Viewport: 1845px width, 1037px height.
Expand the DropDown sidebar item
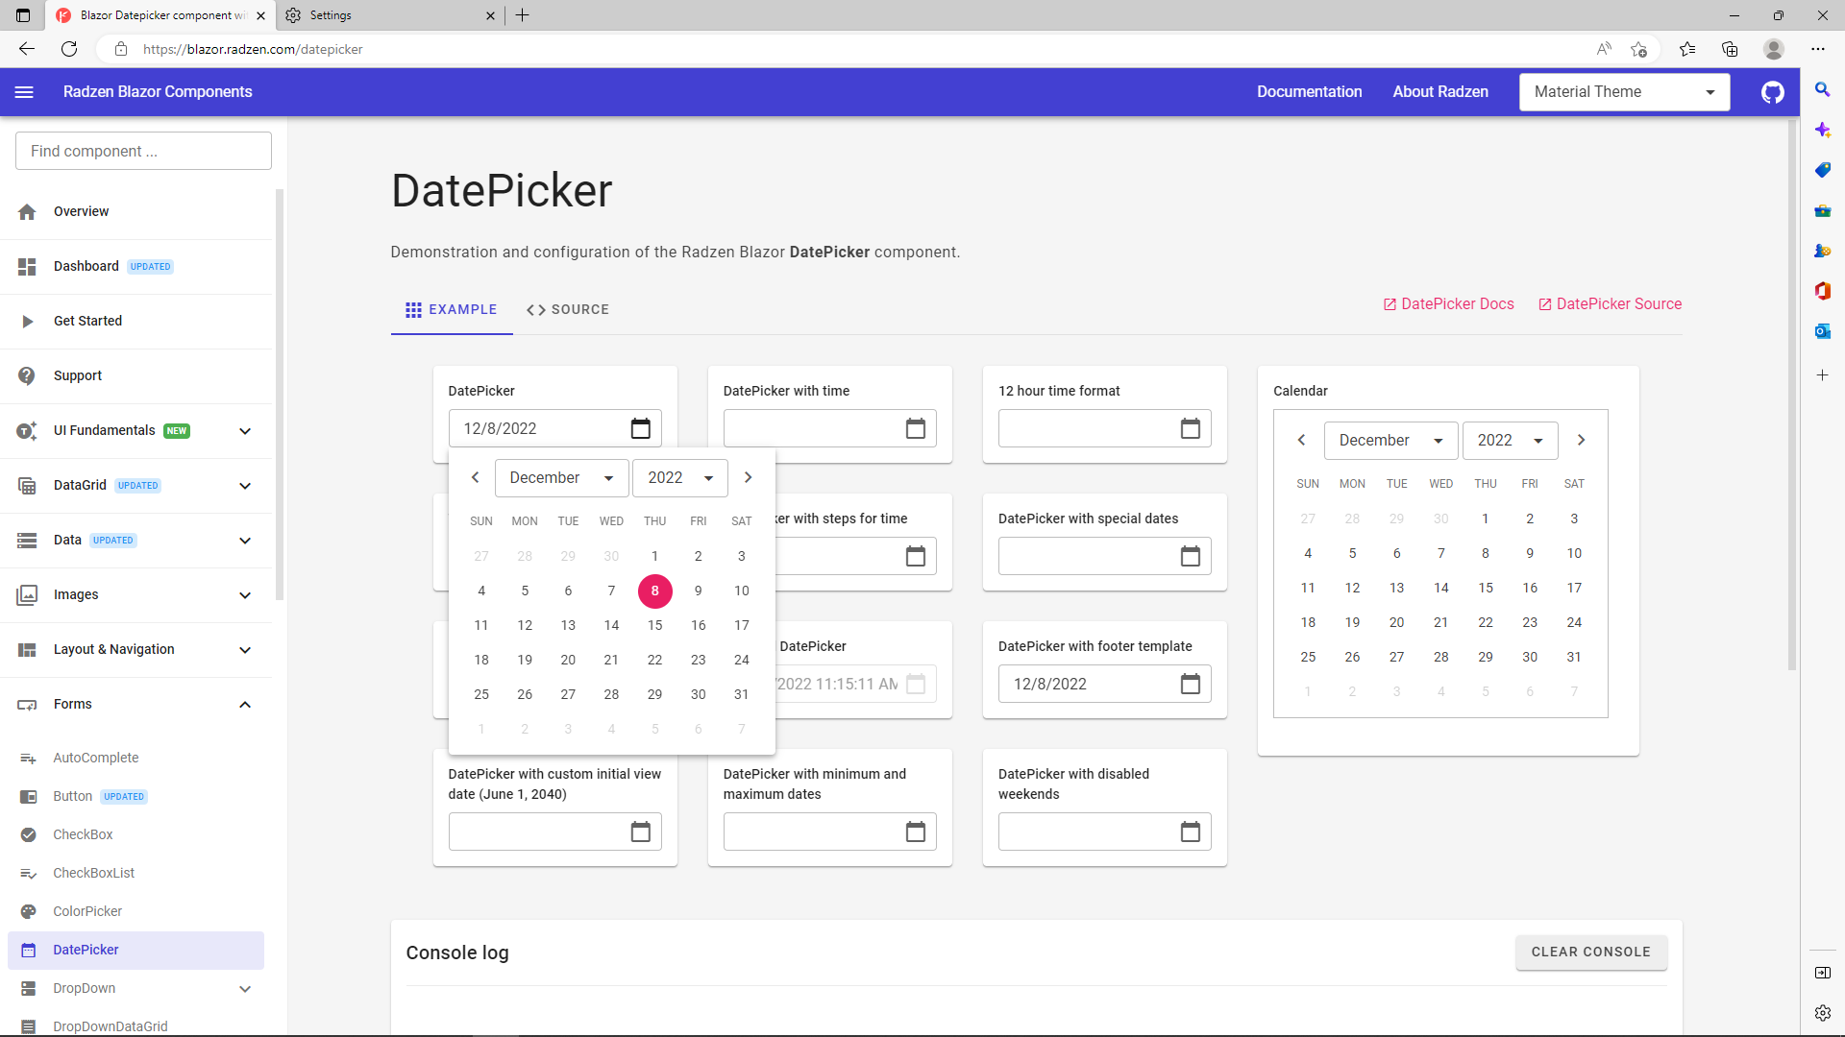click(244, 989)
